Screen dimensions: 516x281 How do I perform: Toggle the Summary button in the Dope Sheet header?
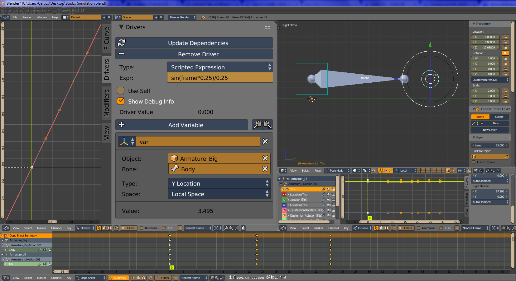tap(118, 278)
